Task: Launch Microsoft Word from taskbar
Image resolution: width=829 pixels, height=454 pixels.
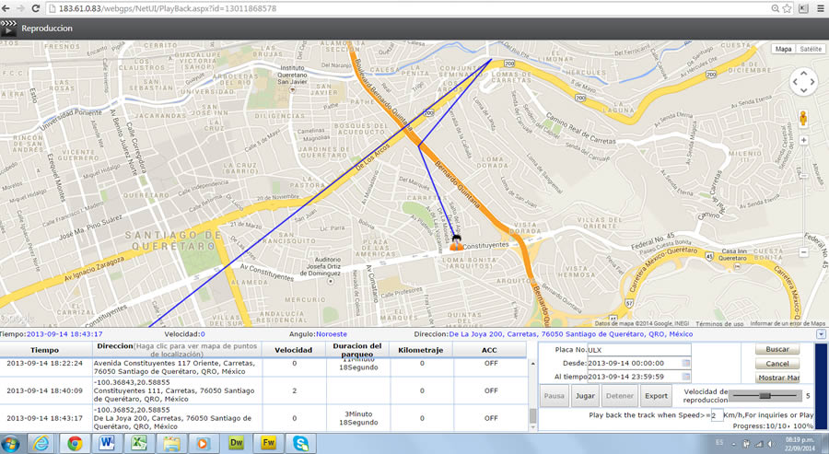Action: [107, 444]
